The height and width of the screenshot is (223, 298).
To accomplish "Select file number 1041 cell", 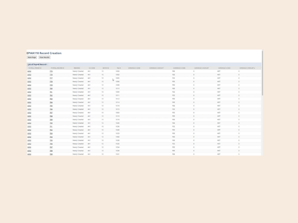I will pyautogui.click(x=117, y=154).
